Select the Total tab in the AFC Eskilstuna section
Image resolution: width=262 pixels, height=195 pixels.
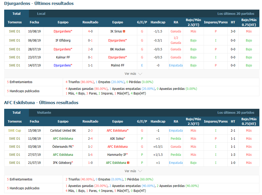(17, 113)
